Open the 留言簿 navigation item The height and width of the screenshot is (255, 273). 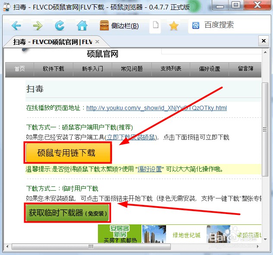pos(245,69)
